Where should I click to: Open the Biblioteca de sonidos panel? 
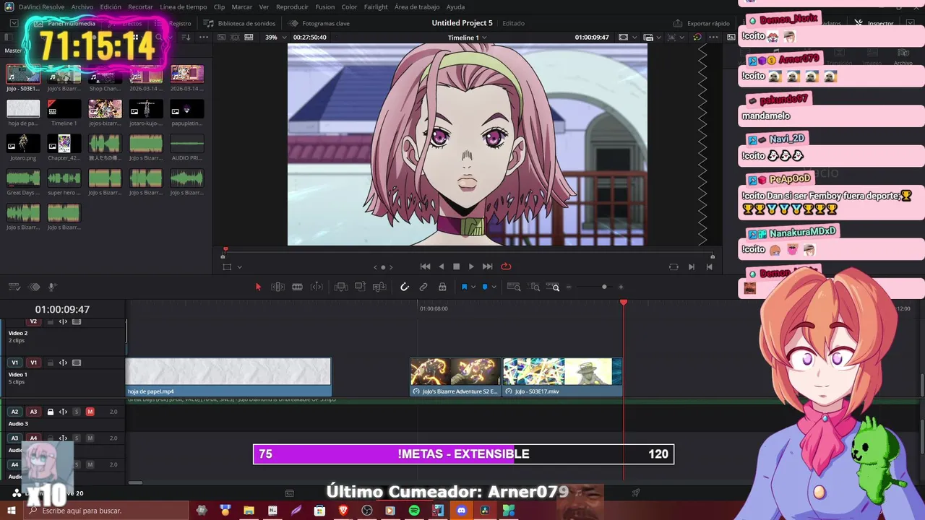(240, 23)
